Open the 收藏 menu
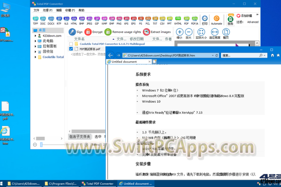The image size is (281, 187). tap(70, 10)
